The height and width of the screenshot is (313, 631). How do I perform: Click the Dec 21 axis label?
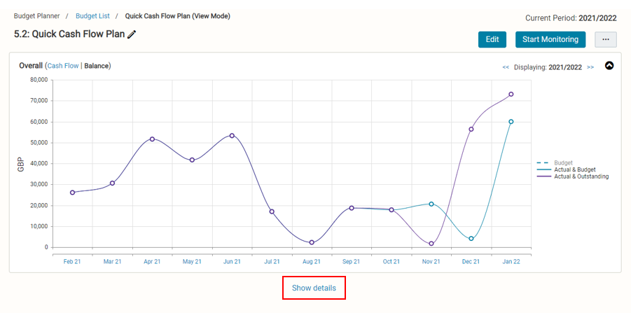tap(471, 261)
